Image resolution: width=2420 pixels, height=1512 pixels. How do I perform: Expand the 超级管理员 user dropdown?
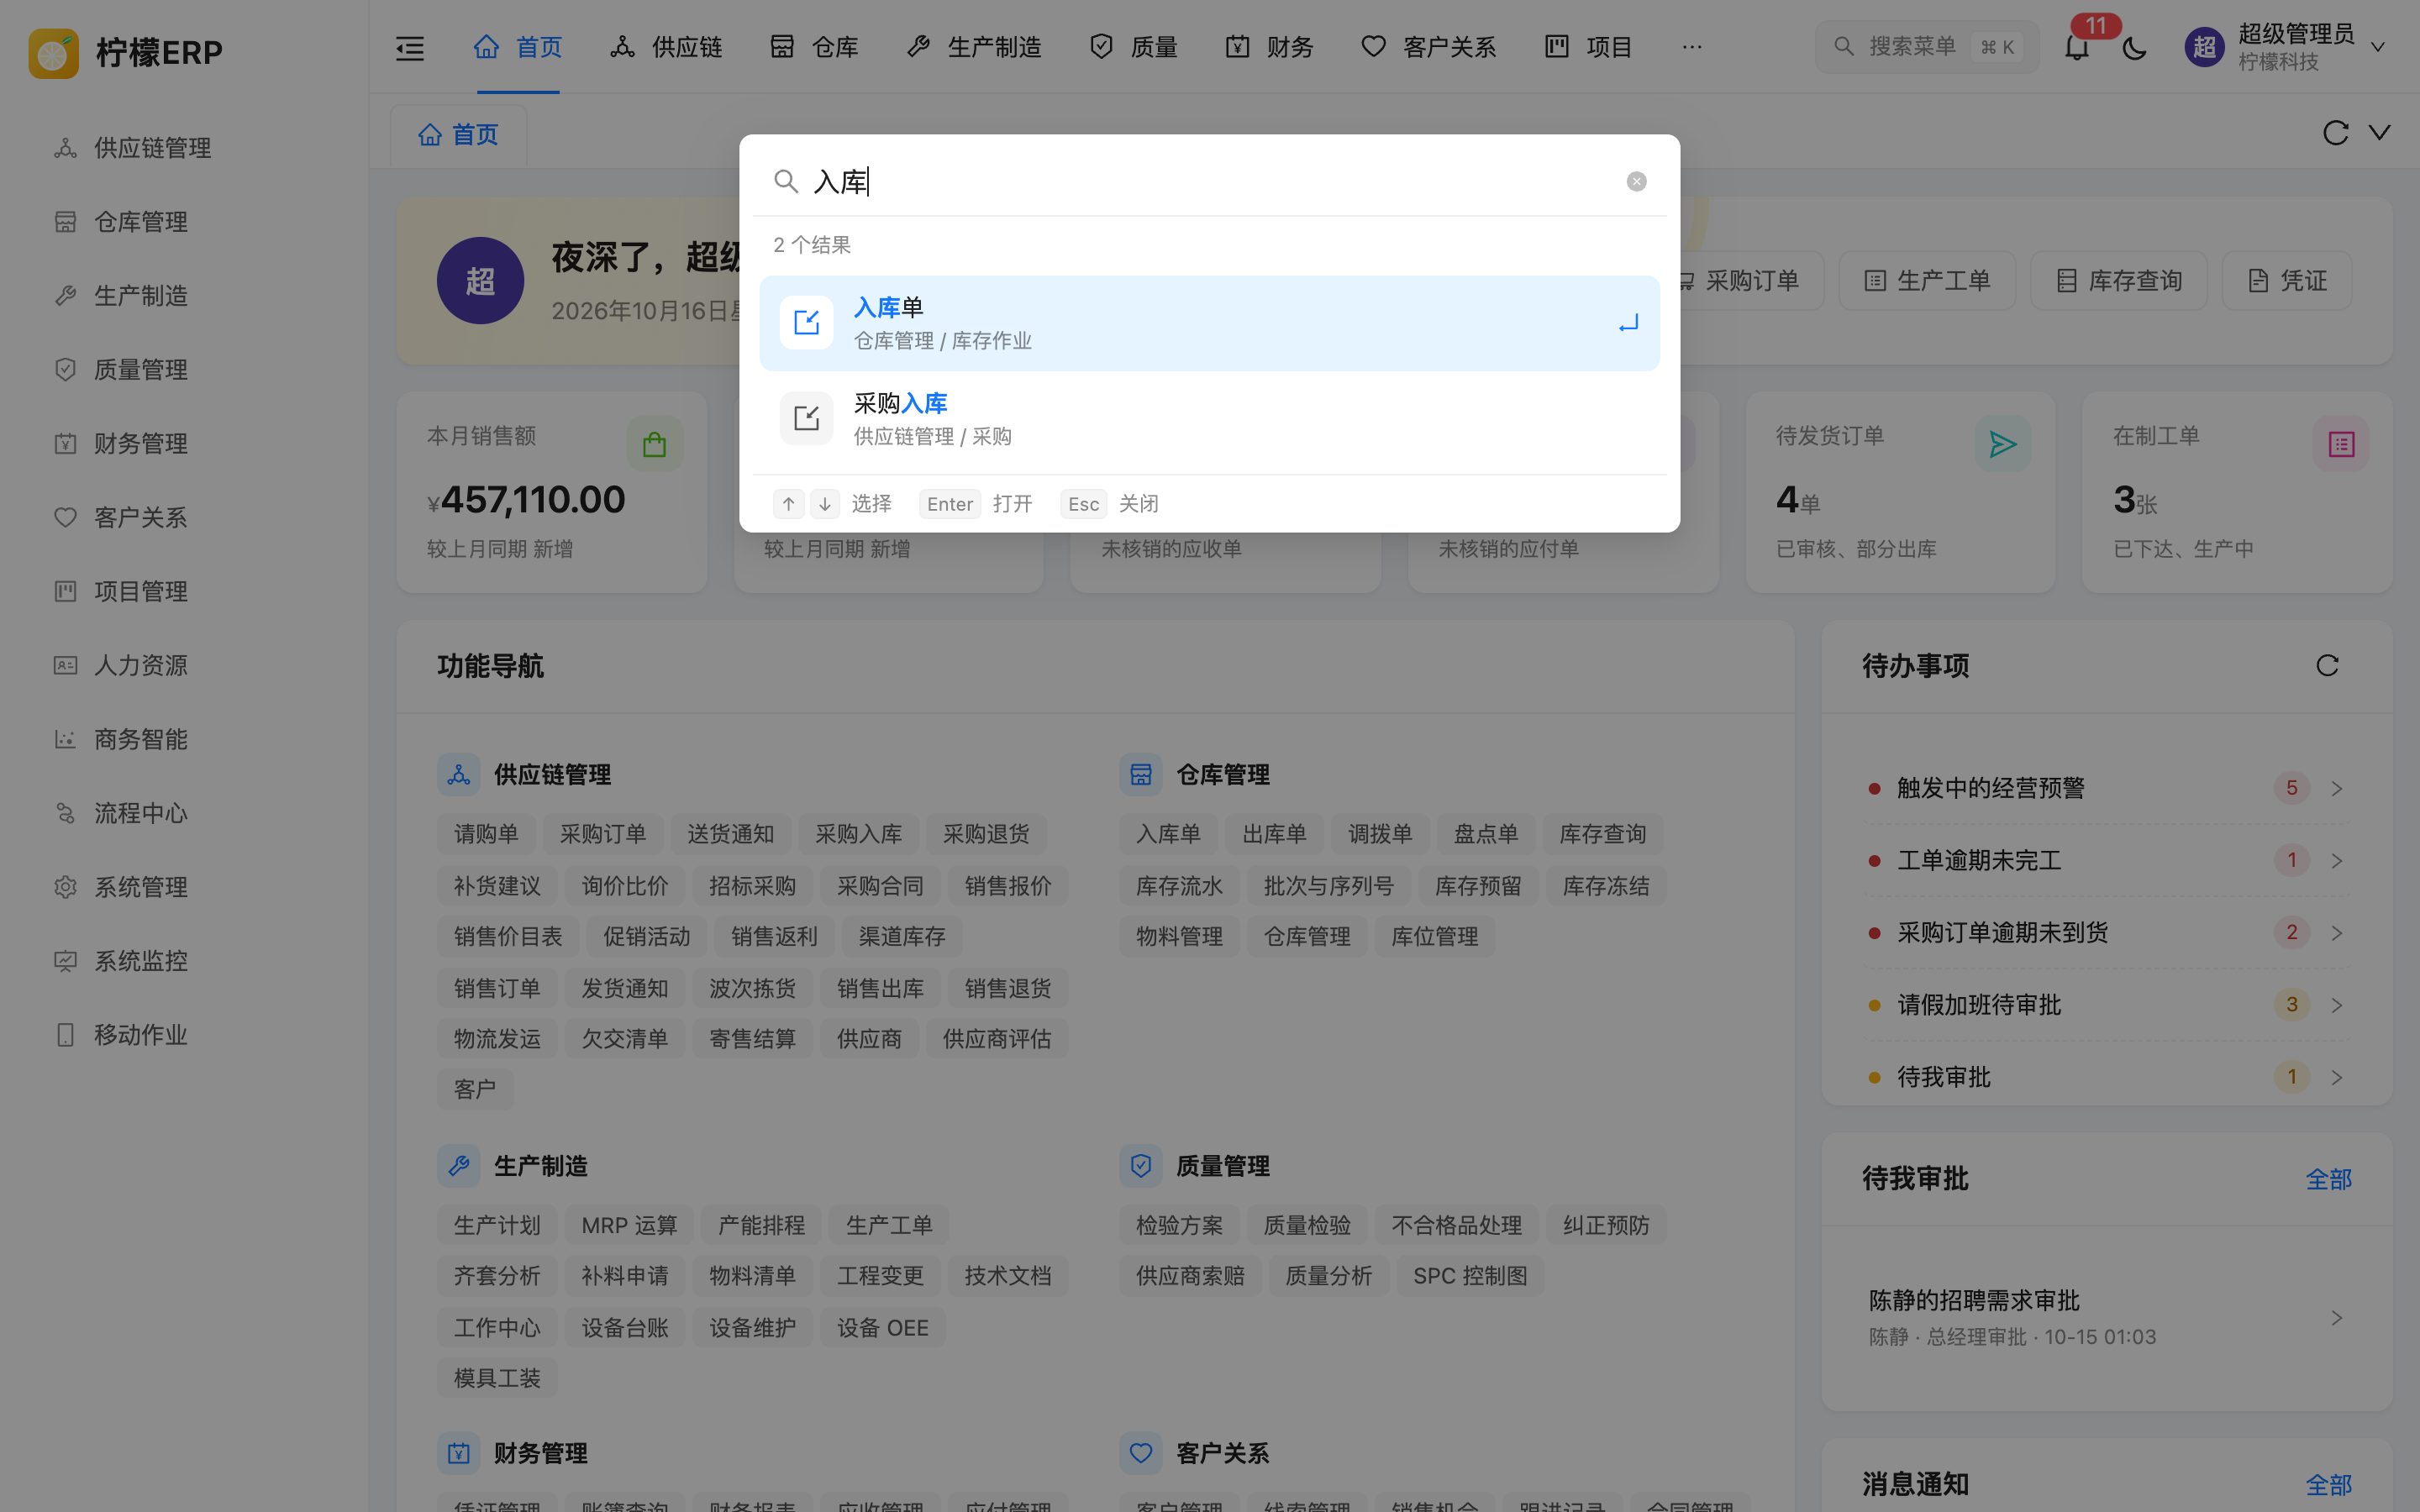[x=2285, y=47]
